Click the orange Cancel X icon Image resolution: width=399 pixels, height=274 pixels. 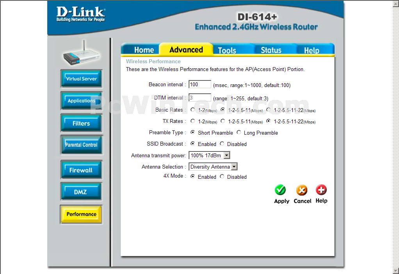pyautogui.click(x=302, y=190)
